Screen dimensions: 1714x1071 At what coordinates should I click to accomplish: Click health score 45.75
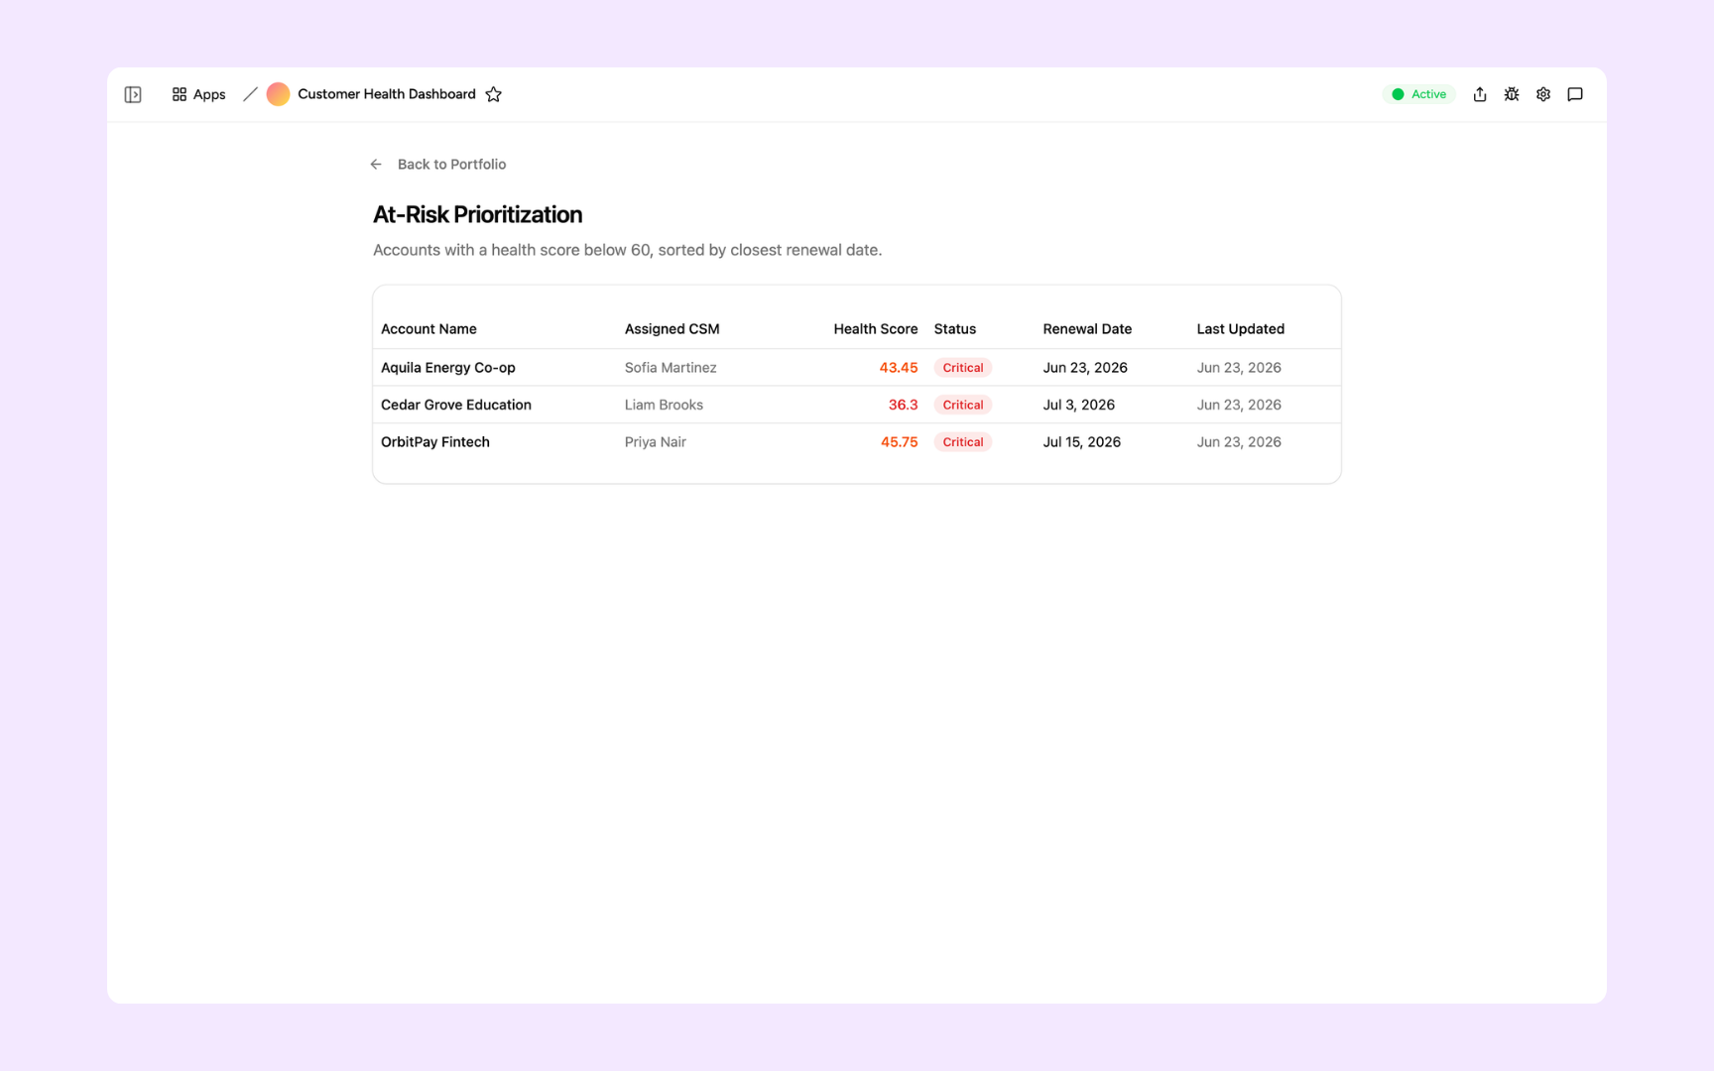[899, 442]
